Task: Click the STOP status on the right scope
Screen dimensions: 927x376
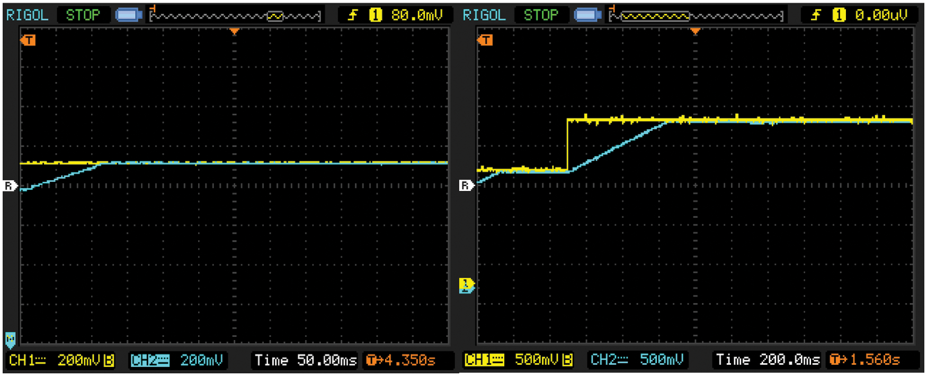Action: 541,15
